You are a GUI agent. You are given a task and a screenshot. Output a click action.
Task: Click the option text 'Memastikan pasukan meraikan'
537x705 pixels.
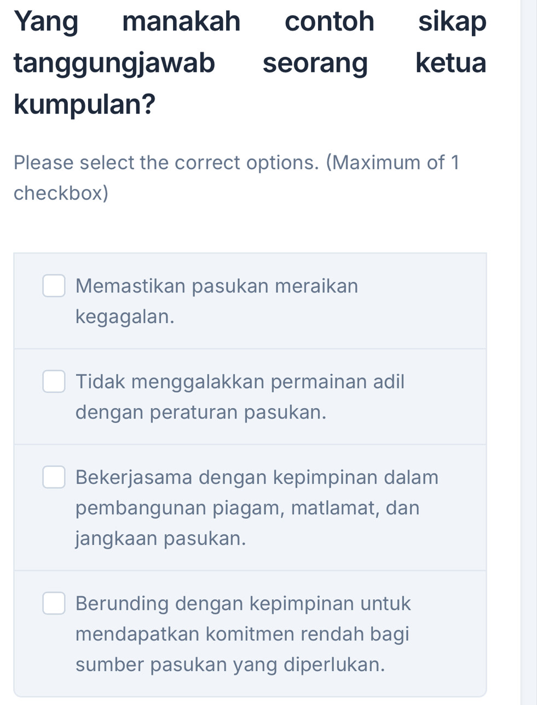pyautogui.click(x=217, y=286)
